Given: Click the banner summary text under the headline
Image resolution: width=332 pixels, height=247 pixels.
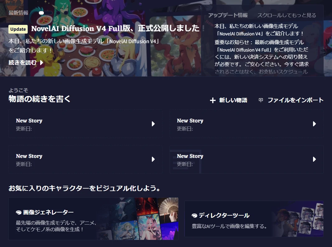Looking at the screenshot, I should (x=84, y=46).
